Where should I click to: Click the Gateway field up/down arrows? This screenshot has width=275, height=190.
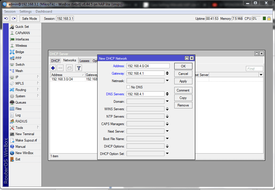167,73
